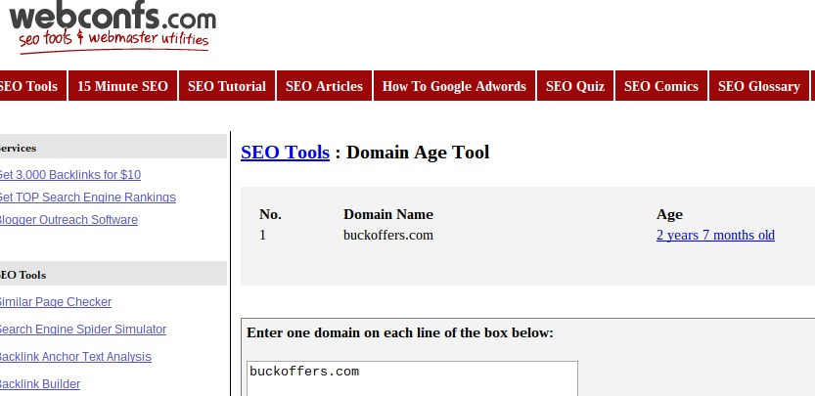Open the Similar Page Checker link
The width and height of the screenshot is (815, 396).
(x=55, y=302)
